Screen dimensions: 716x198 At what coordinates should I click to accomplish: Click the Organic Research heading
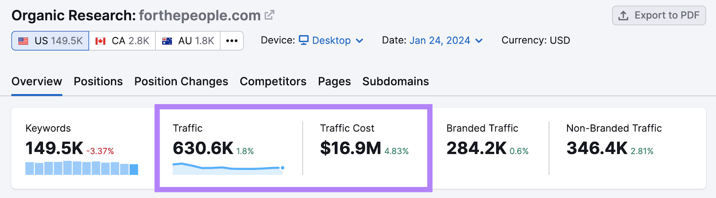[x=74, y=16]
